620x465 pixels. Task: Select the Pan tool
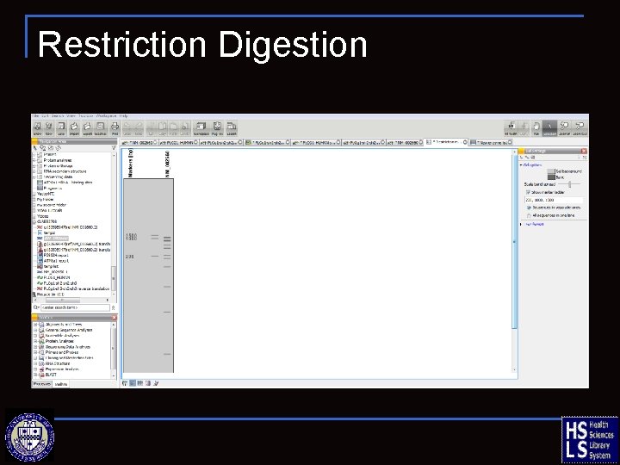(x=536, y=128)
